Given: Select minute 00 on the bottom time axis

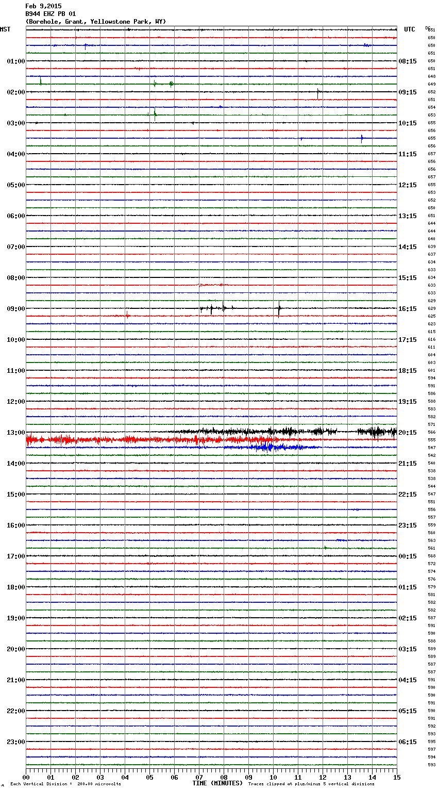Looking at the screenshot, I should coord(26,777).
